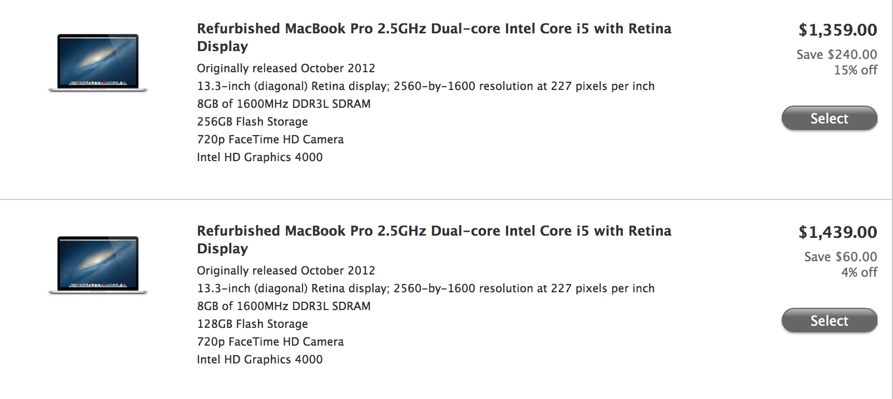Click the Retina display resolution line of the $1,439.00 listing
The width and height of the screenshot is (893, 399).
(x=426, y=288)
